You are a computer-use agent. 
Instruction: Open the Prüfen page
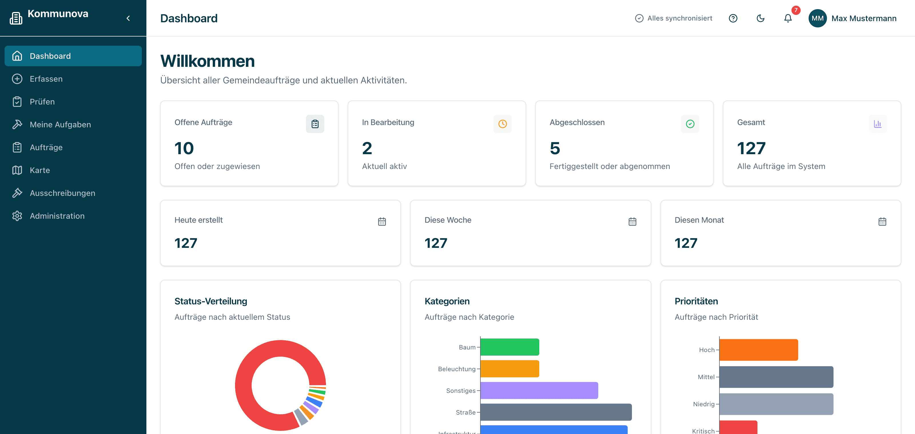point(73,102)
